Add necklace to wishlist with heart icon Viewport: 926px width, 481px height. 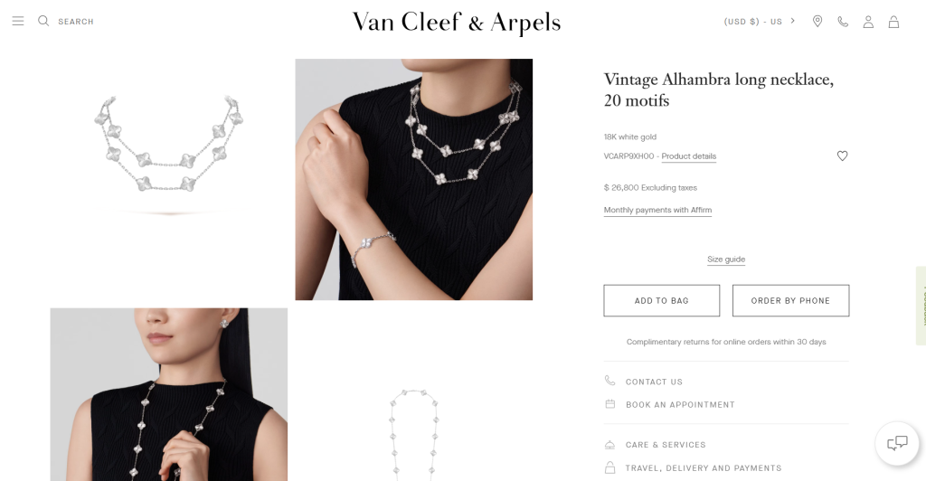coord(842,156)
